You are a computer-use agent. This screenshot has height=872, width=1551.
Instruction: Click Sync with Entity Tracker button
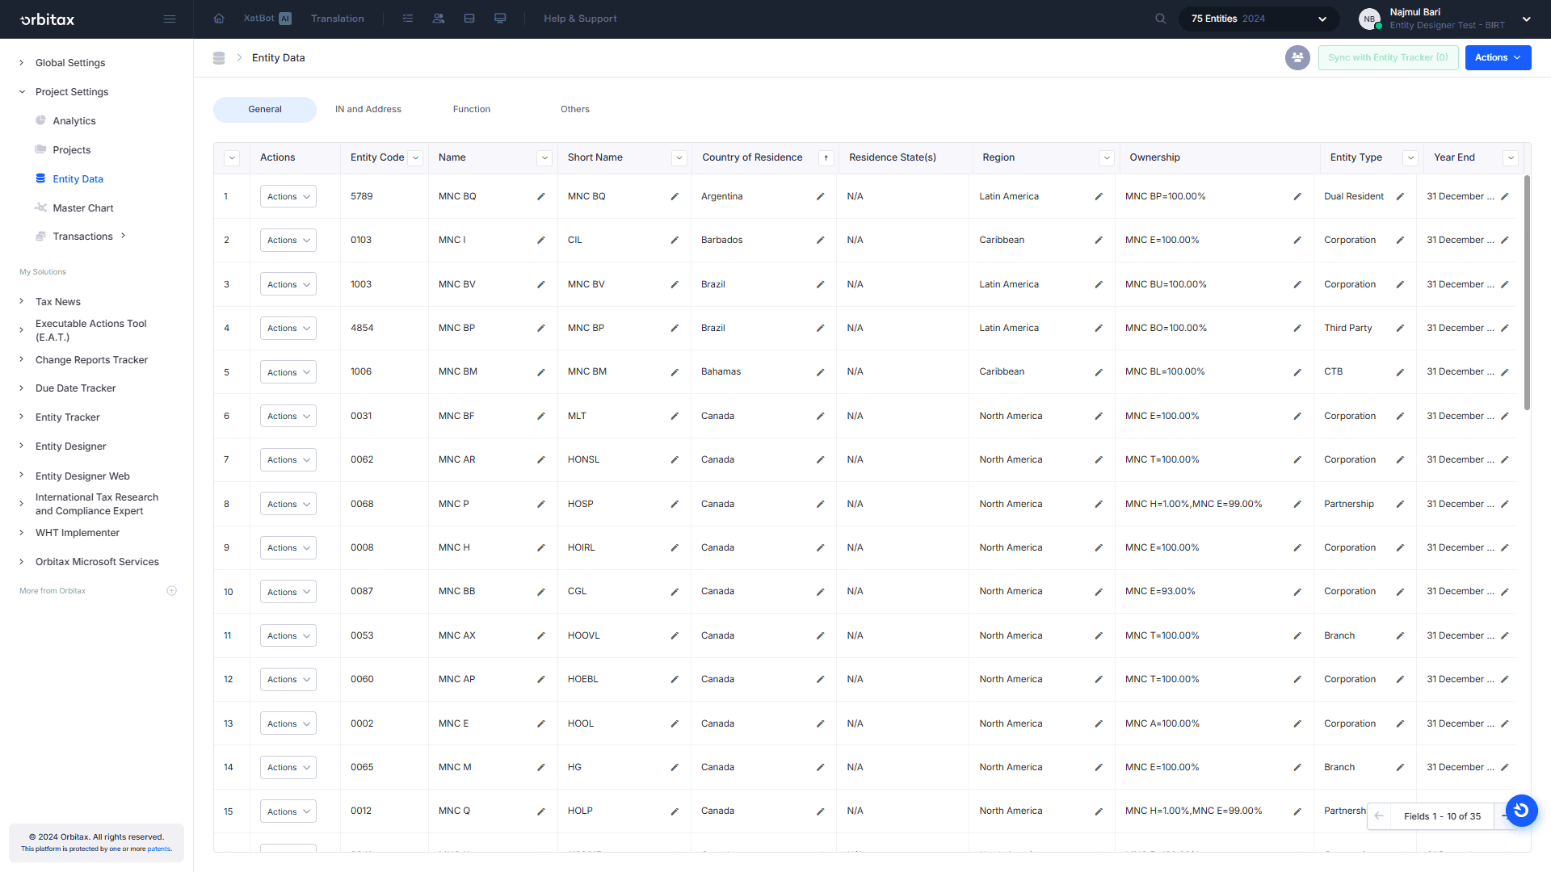[x=1388, y=57]
